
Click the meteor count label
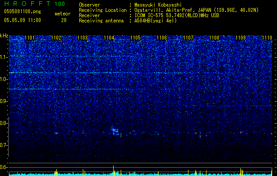[63, 14]
